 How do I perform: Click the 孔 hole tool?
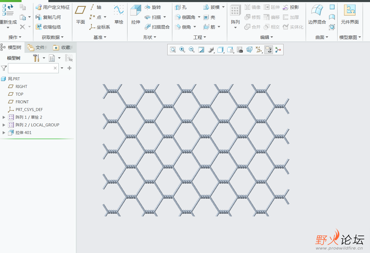(181, 7)
